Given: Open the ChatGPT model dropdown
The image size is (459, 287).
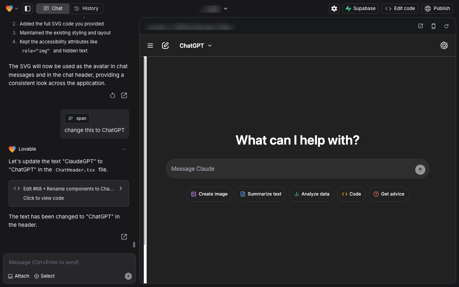Looking at the screenshot, I should tap(196, 46).
